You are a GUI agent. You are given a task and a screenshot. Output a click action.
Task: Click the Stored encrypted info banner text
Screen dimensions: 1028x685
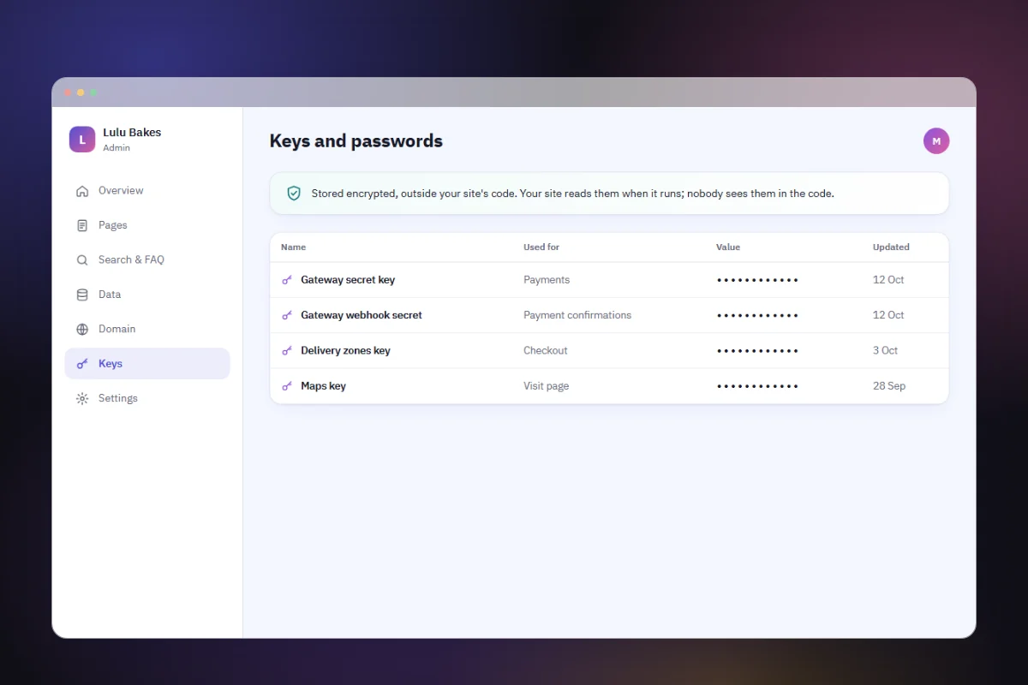tap(572, 194)
